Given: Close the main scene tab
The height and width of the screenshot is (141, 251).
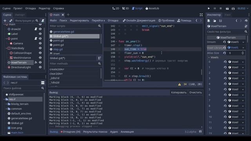Looking at the screenshot, I should pos(63,15).
